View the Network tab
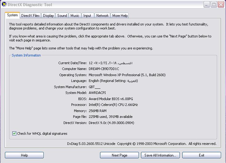Viewport: 226px width, 163px height. pos(102,16)
